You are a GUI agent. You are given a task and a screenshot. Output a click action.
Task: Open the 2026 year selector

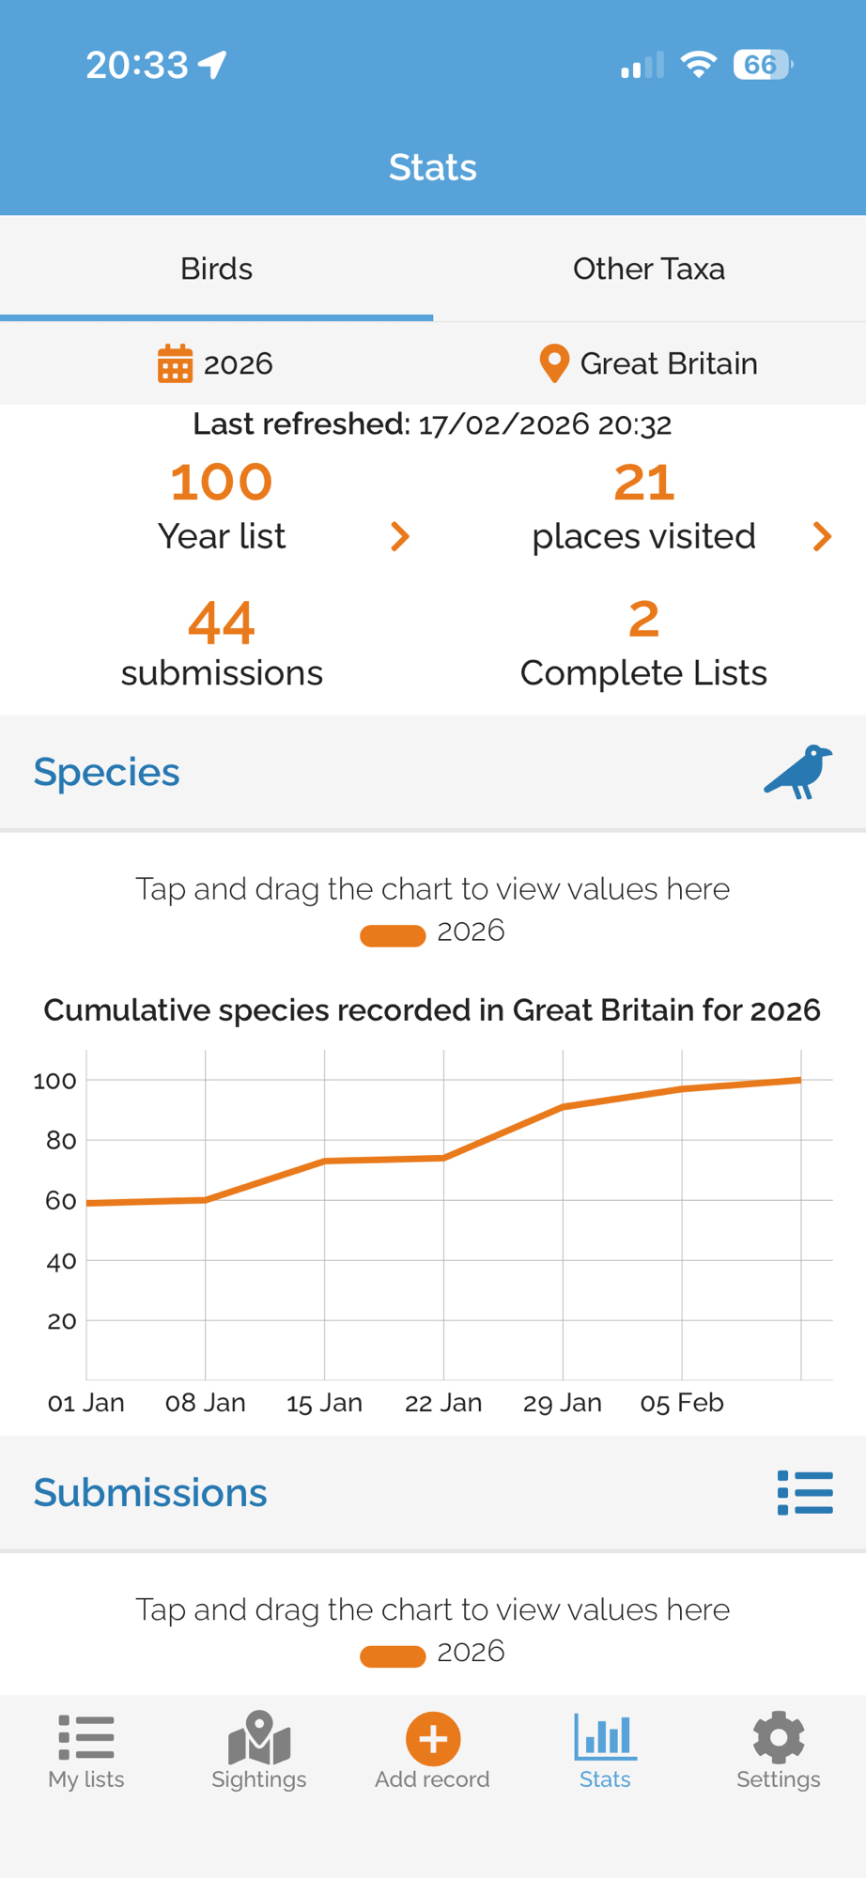coord(239,363)
